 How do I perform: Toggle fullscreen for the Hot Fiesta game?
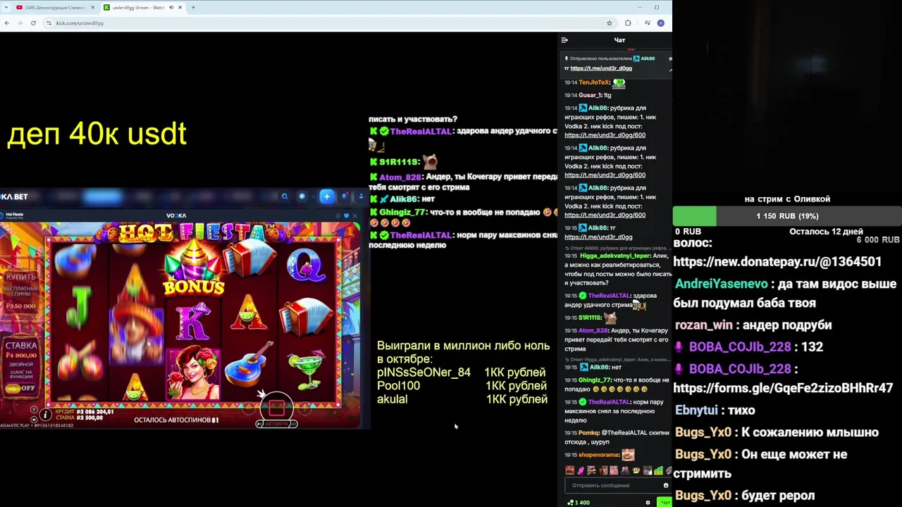337,215
